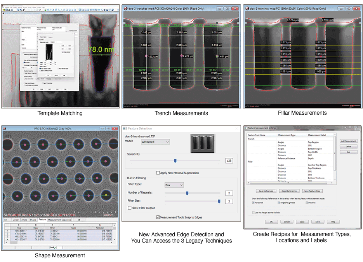Viewport: 363px width, 262px height.
Task: Open the Model dropdown set to Advanced
Action: (x=155, y=142)
